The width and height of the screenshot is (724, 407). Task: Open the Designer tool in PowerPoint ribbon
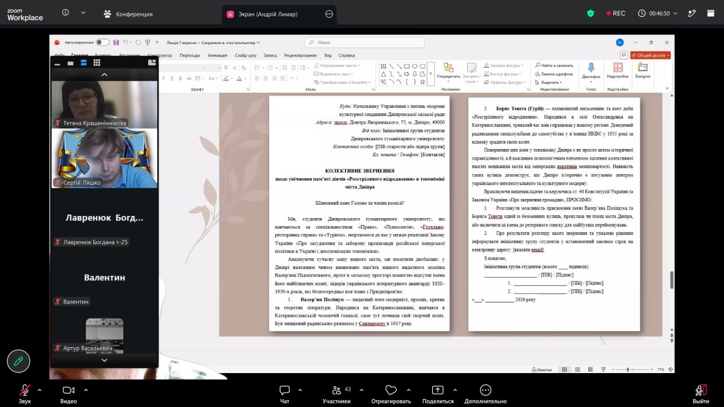point(643,70)
